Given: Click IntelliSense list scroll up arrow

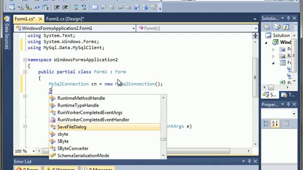Looking at the screenshot, I should pyautogui.click(x=163, y=98).
